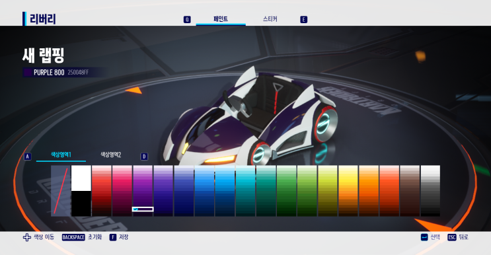Save the livery with 저장
The image size is (491, 255).
124,237
